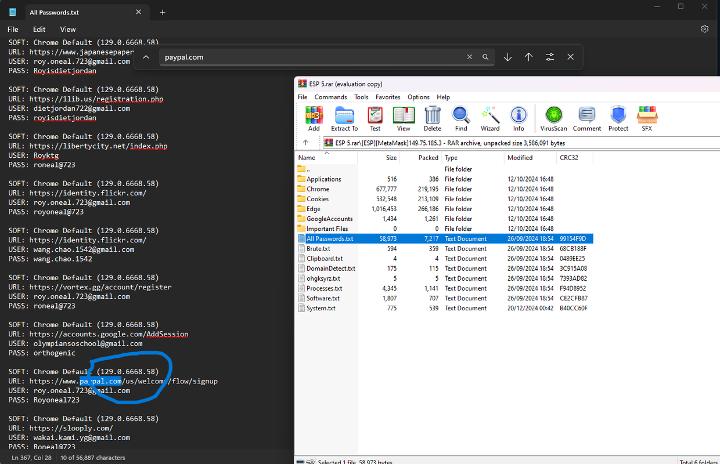The image size is (720, 464).
Task: Close the Notepad find bar
Action: pyautogui.click(x=570, y=57)
